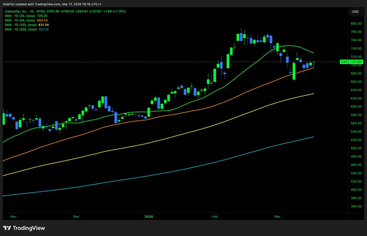
Task: Click SMA 200 indicator legend
Action: pyautogui.click(x=26, y=29)
